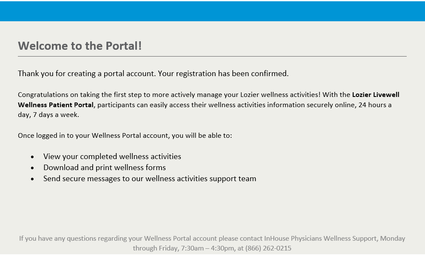The width and height of the screenshot is (425, 256).
Task: Click the first bullet point marker
Action: pyautogui.click(x=32, y=157)
